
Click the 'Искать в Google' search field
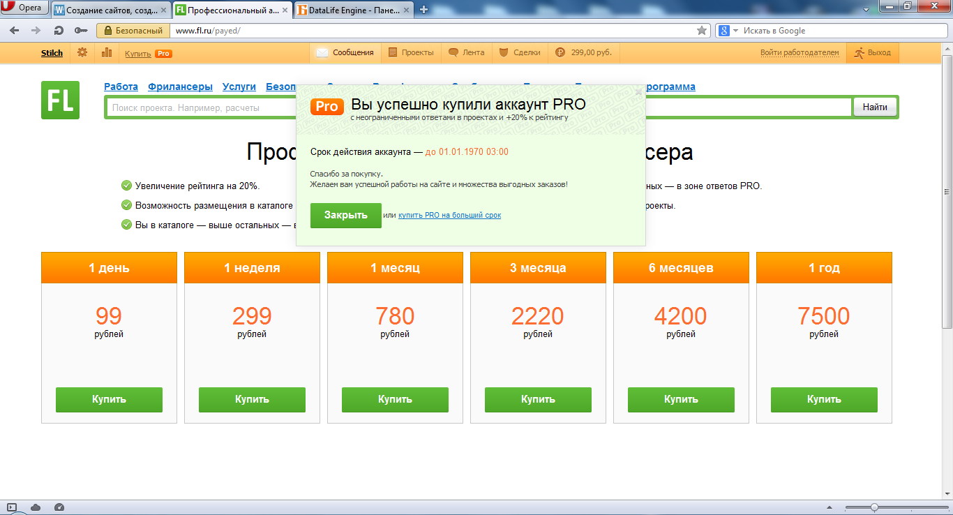pyautogui.click(x=843, y=31)
